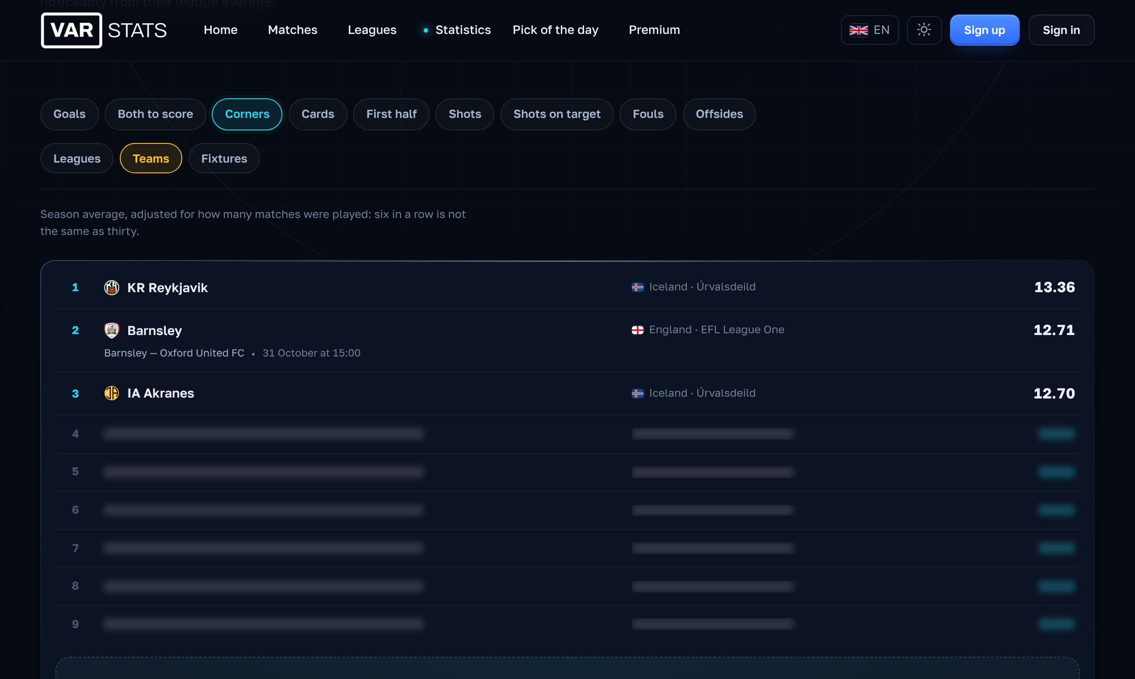
Task: Click the KR Reykjavik club crest
Action: (112, 287)
